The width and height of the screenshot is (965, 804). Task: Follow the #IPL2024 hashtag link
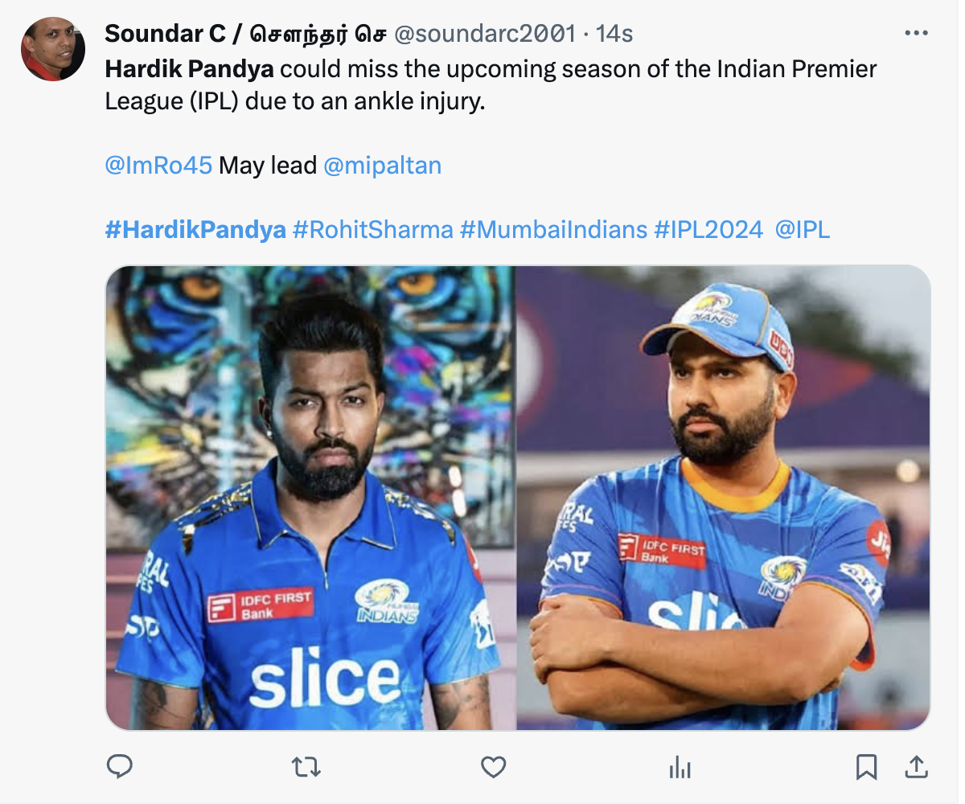(x=708, y=230)
